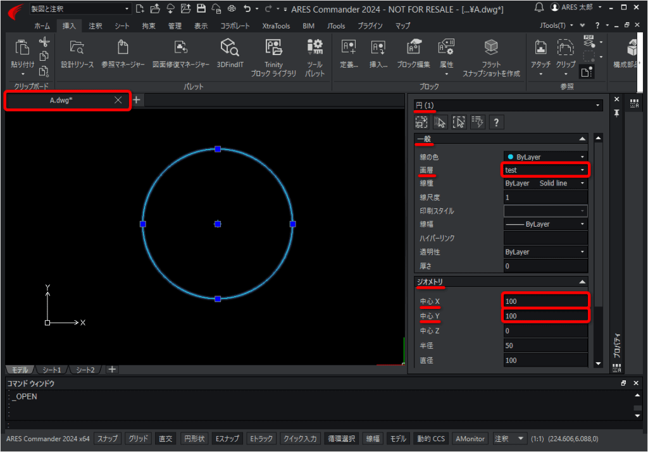The width and height of the screenshot is (648, 452).
Task: Open the Annotation (注釈) scale dropdown
Action: (x=509, y=439)
